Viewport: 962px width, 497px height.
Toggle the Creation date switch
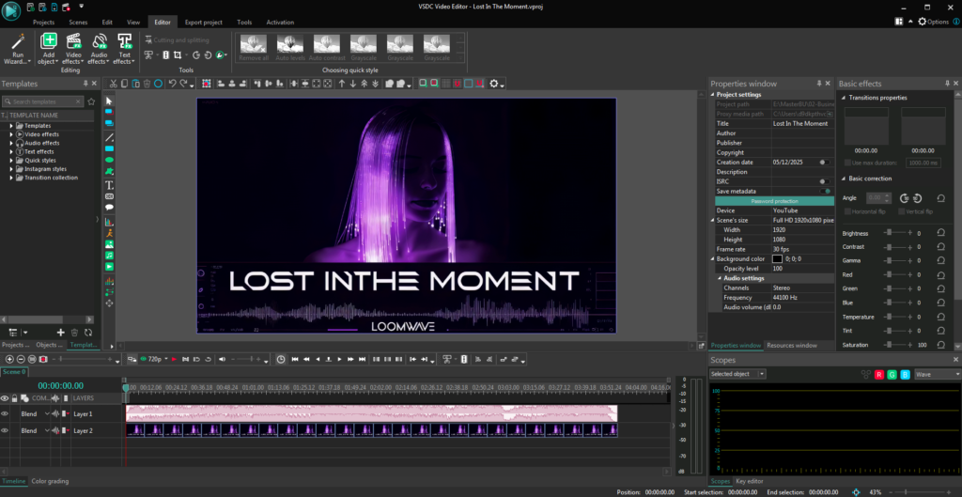[x=825, y=162]
